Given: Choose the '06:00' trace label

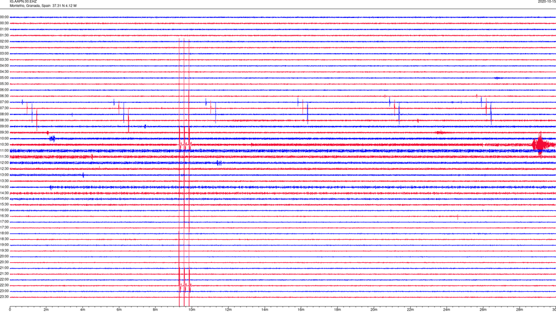Looking at the screenshot, I should pyautogui.click(x=4, y=90).
